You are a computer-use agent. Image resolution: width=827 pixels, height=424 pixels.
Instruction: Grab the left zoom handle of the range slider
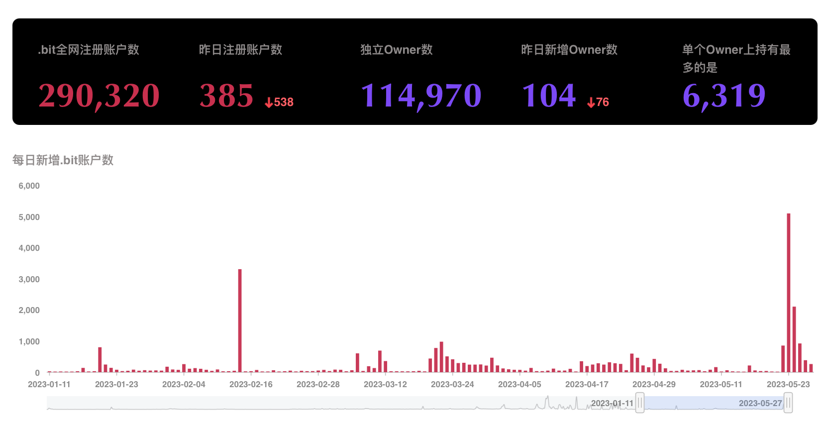click(x=640, y=403)
